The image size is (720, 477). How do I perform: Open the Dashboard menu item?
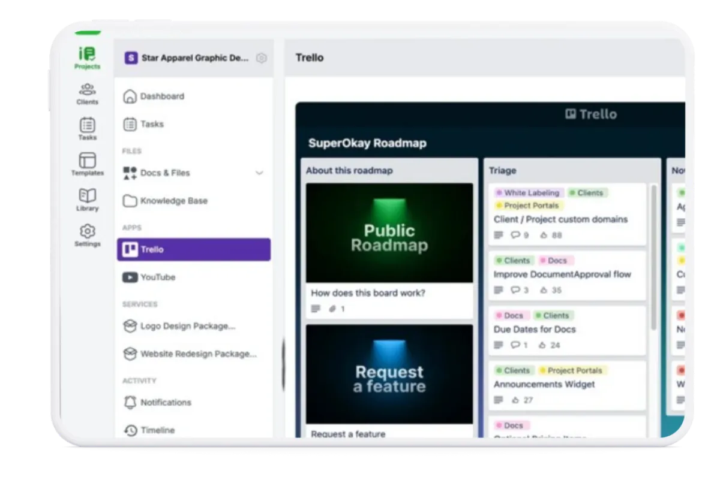coord(194,96)
